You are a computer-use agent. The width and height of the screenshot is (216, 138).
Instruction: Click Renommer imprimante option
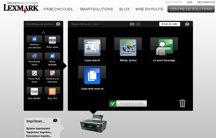tap(39, 136)
